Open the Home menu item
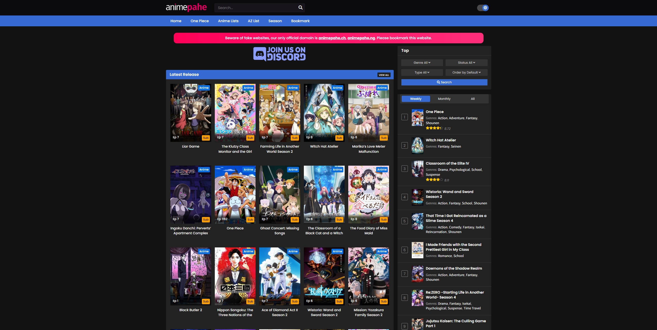 coord(176,21)
